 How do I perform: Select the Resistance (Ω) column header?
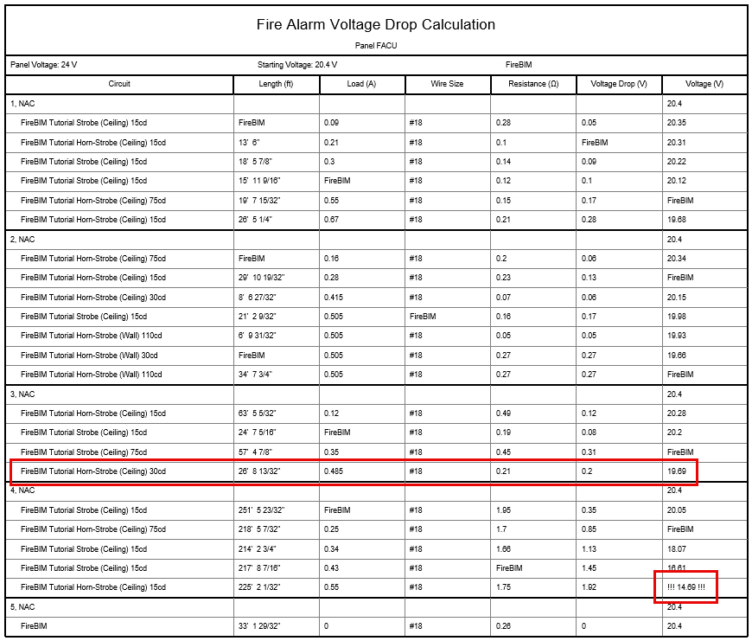point(533,84)
